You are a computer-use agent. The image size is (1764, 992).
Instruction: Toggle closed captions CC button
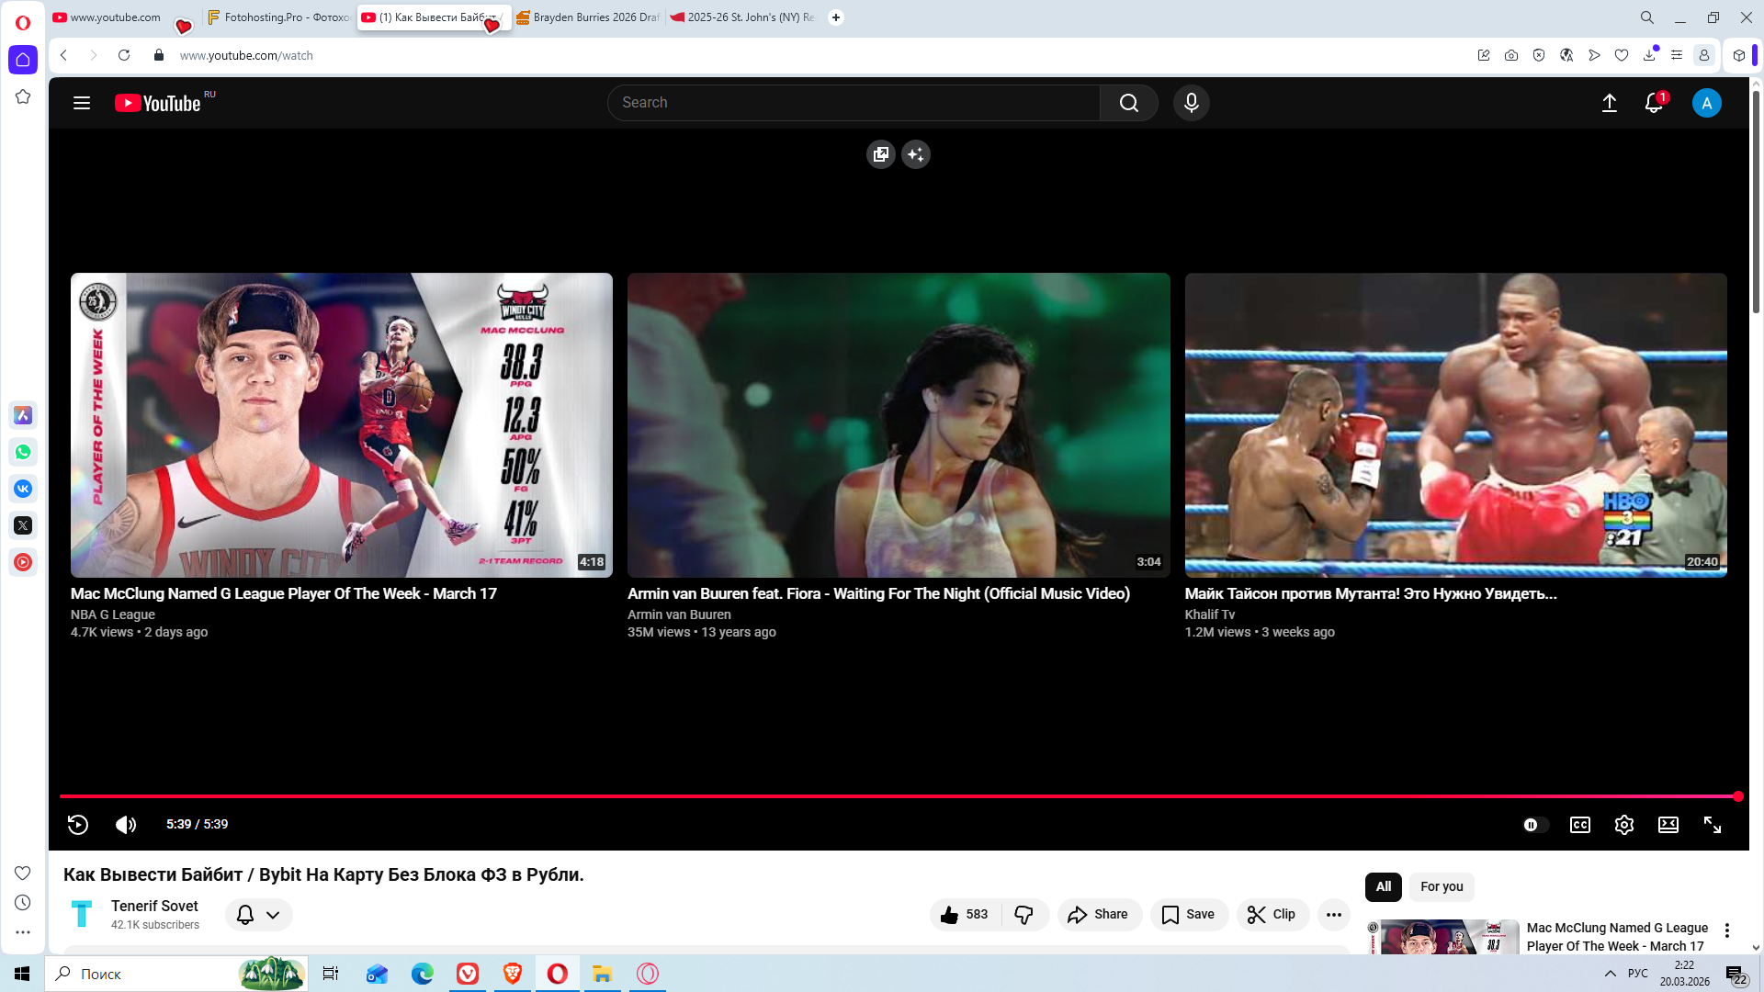click(x=1579, y=825)
